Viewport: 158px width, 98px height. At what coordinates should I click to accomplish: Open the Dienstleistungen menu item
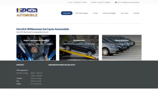tap(82, 13)
